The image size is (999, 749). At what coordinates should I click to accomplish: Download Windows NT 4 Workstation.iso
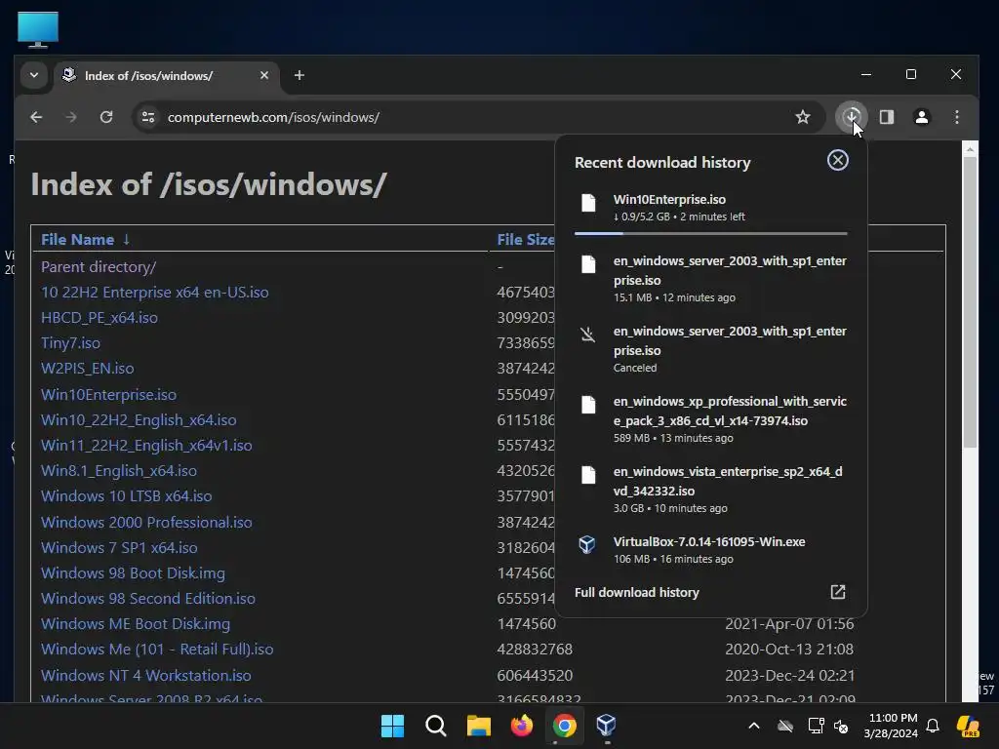146,676
